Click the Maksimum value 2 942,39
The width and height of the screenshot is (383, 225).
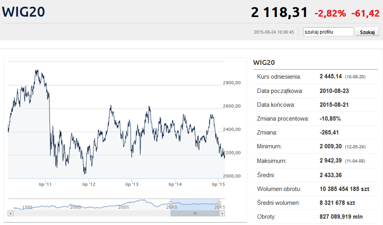(331, 161)
